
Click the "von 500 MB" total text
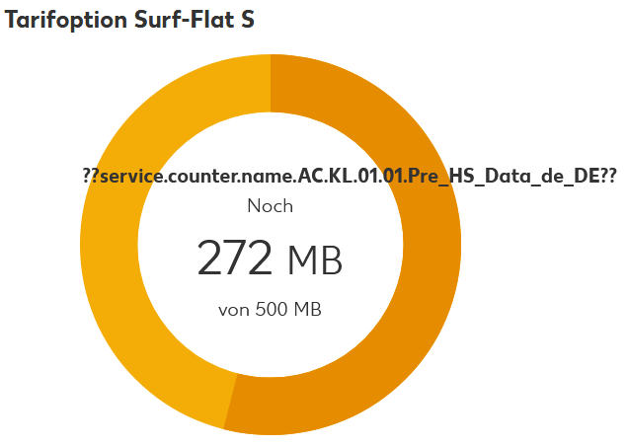[270, 309]
